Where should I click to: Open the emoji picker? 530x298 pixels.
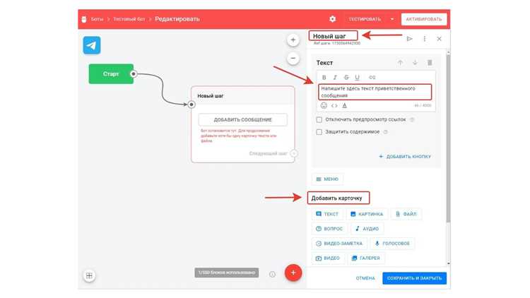[x=324, y=105]
